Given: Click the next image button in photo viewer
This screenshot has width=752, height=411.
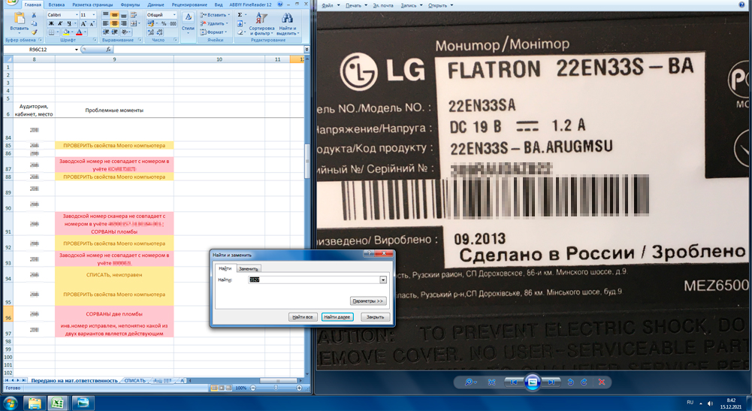Looking at the screenshot, I should pyautogui.click(x=551, y=382).
